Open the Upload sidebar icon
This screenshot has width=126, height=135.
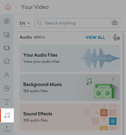[7, 129]
